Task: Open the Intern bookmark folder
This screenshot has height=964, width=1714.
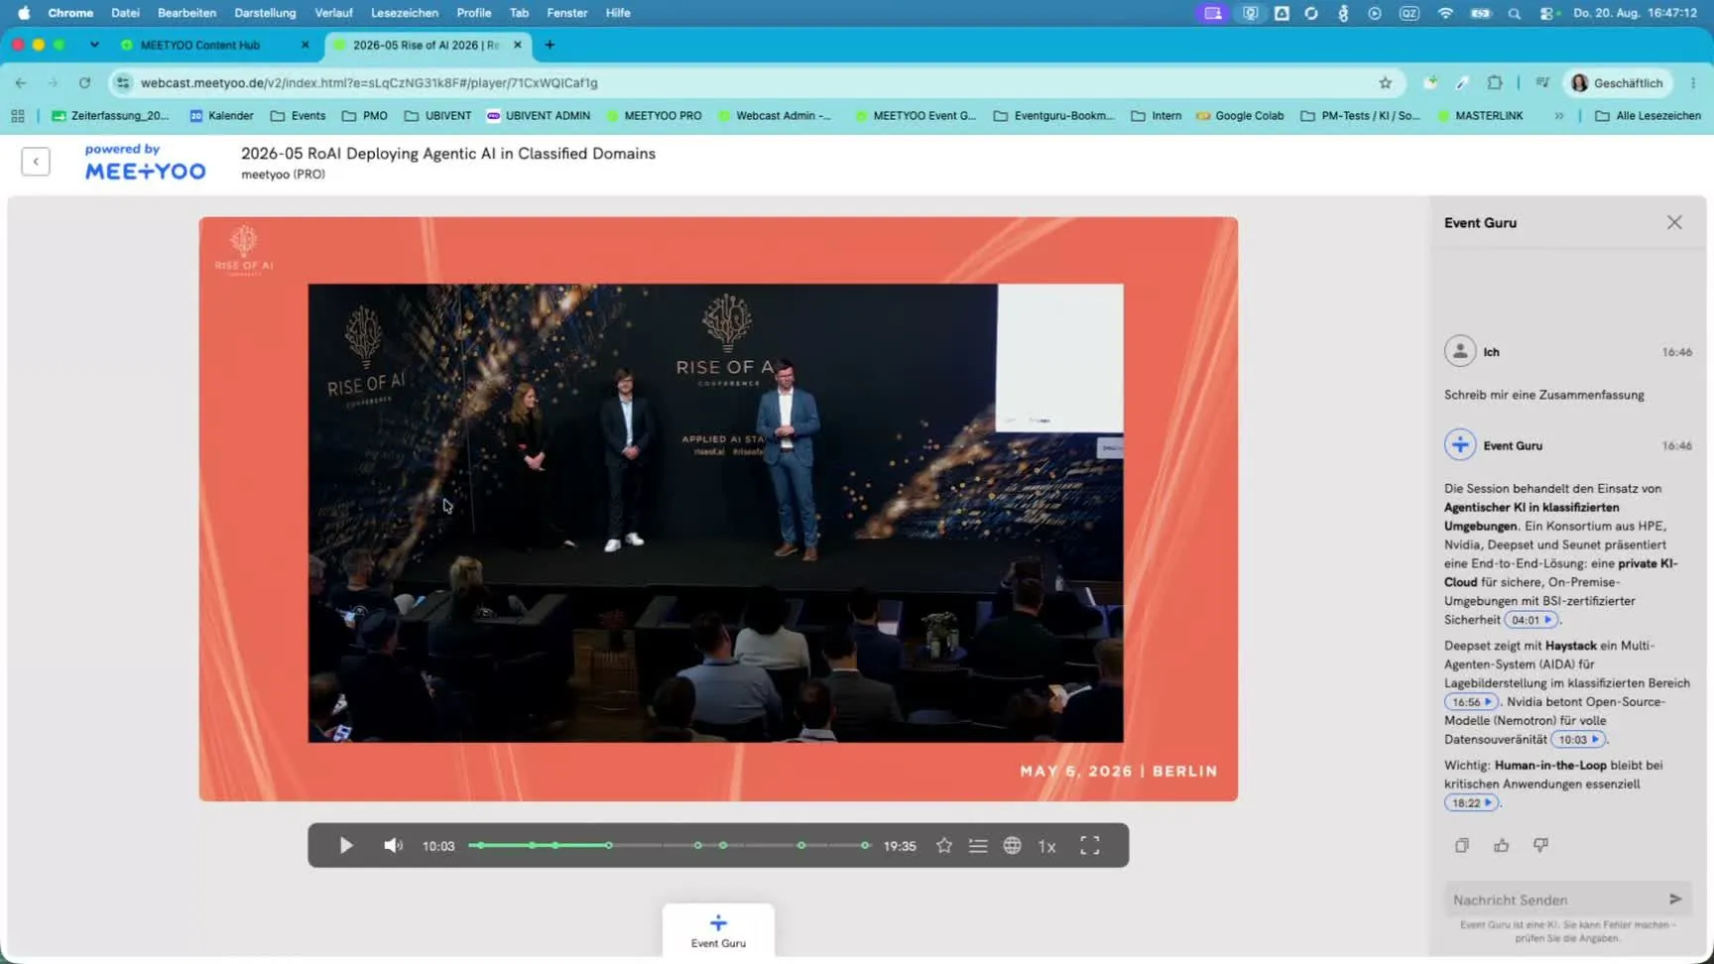Action: [x=1157, y=116]
